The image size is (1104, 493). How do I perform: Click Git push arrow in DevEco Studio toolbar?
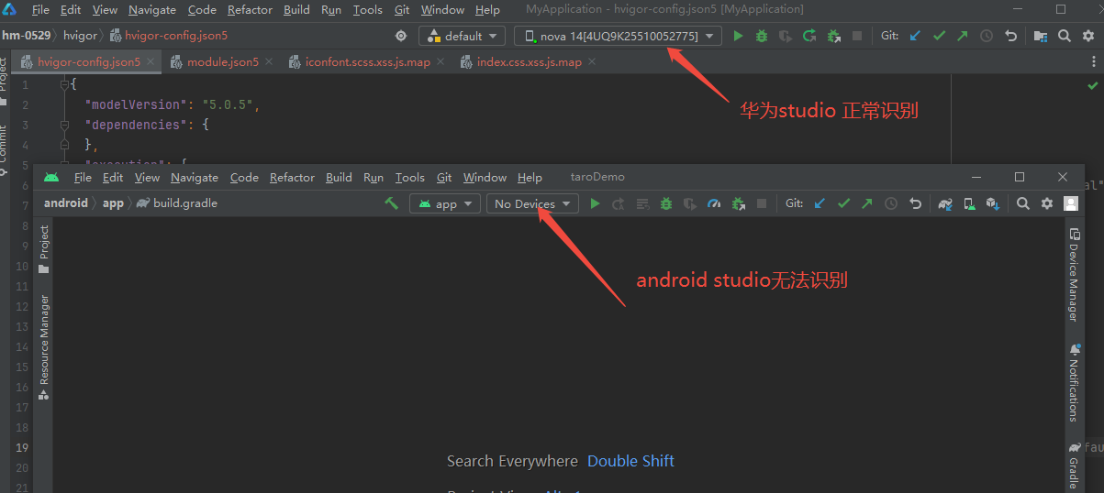(962, 36)
